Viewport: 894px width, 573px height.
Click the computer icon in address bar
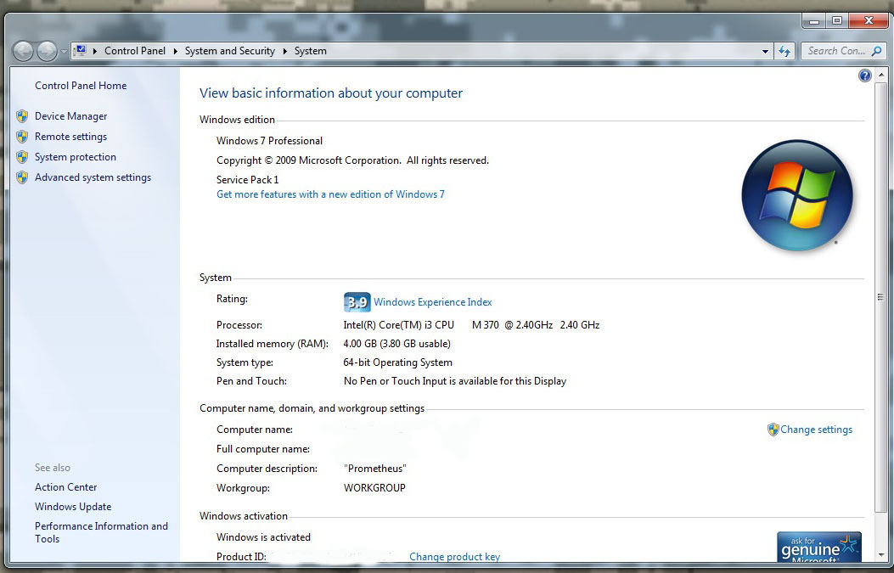[81, 51]
